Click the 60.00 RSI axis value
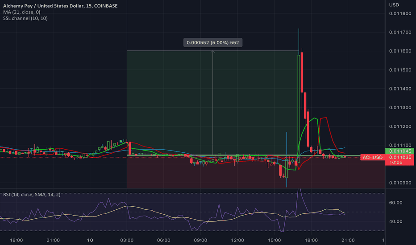 tap(395, 203)
